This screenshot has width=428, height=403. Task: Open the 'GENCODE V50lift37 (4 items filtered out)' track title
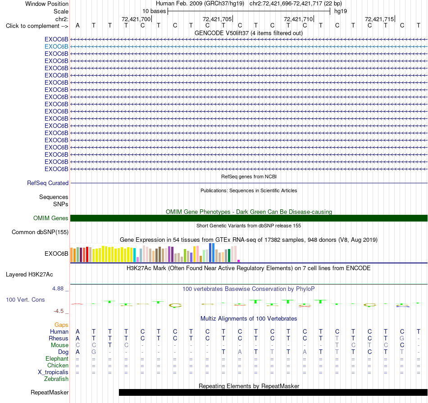(x=248, y=33)
